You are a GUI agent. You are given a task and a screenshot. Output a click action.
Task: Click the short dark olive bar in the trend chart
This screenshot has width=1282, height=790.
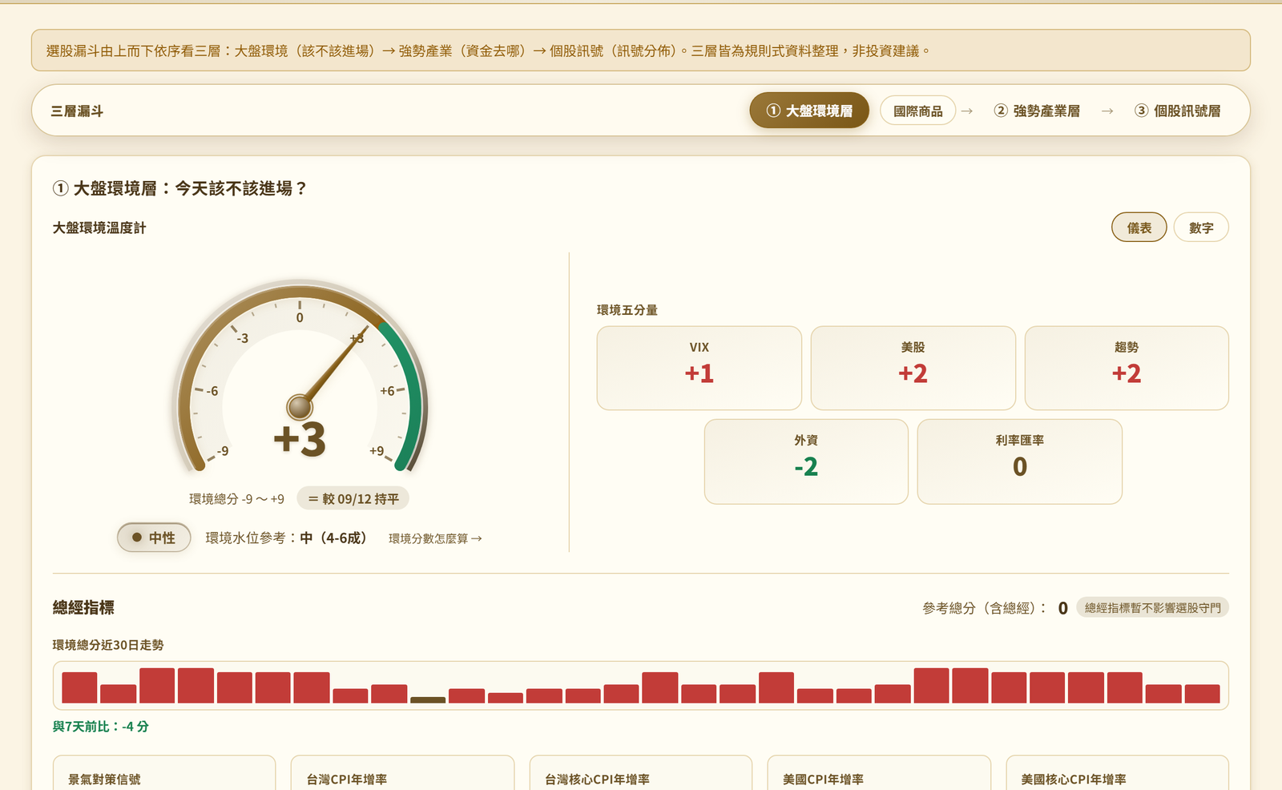(428, 699)
